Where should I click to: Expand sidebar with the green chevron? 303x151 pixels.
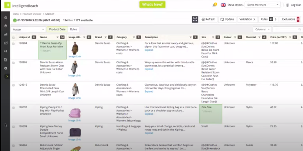7,77
